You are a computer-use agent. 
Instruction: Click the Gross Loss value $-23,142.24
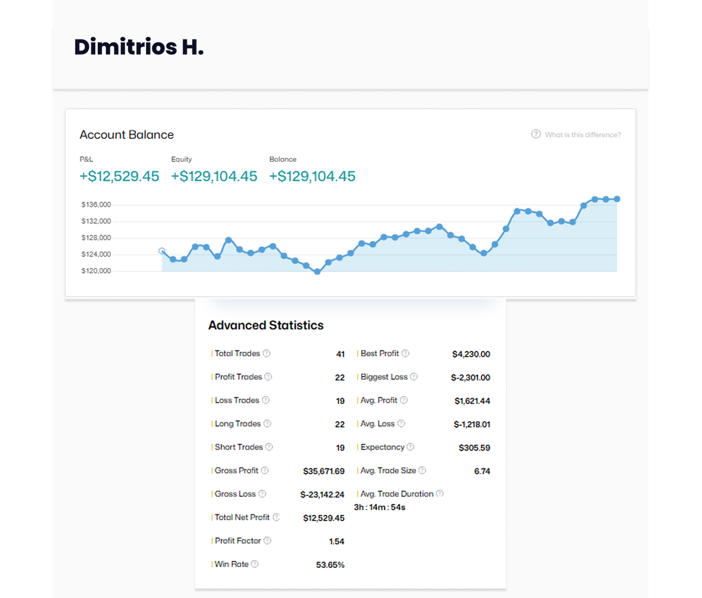[x=322, y=495]
